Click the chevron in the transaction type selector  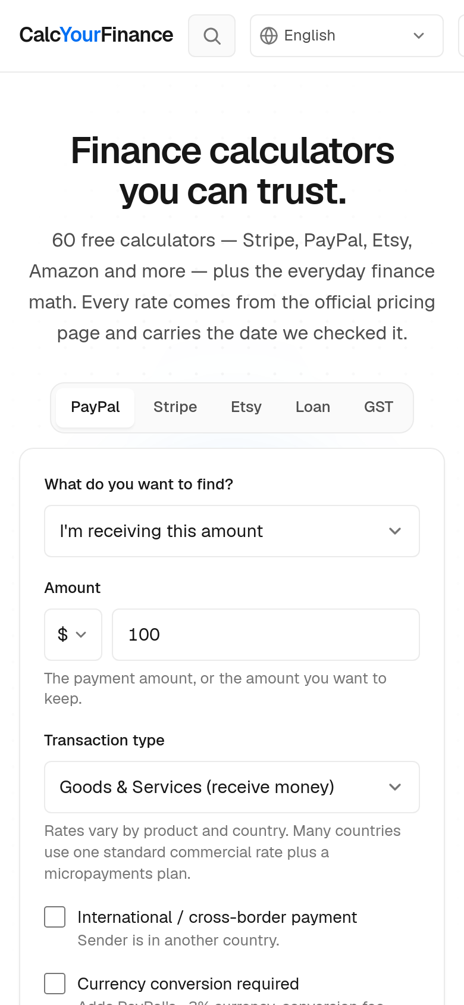tap(395, 787)
